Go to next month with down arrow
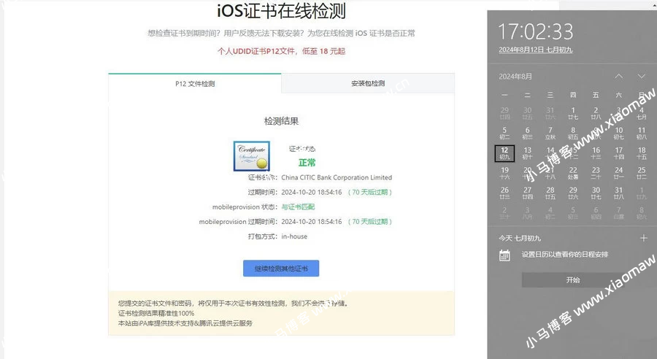 [x=642, y=76]
